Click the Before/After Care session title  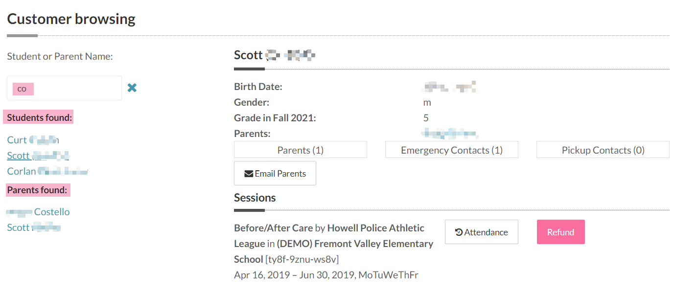(273, 228)
